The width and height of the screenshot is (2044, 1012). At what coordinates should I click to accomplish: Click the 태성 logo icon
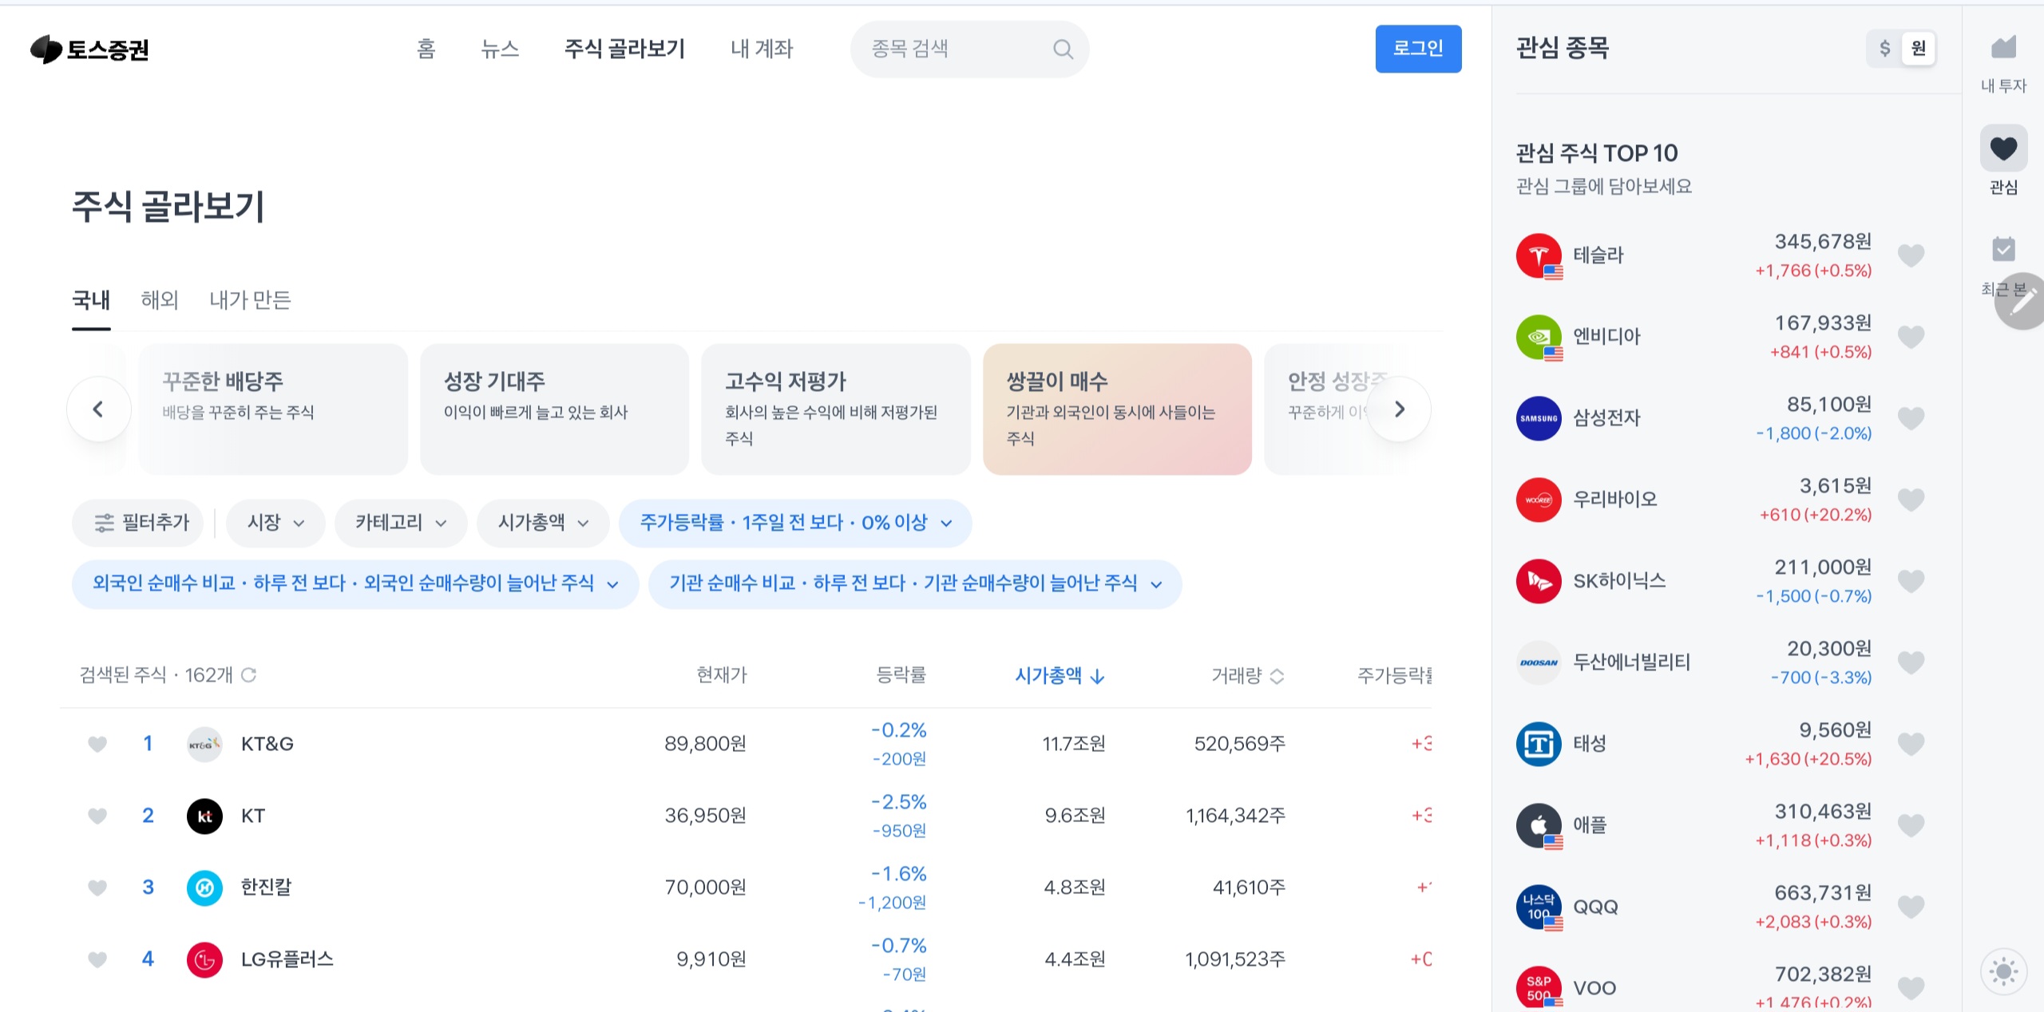point(1539,745)
